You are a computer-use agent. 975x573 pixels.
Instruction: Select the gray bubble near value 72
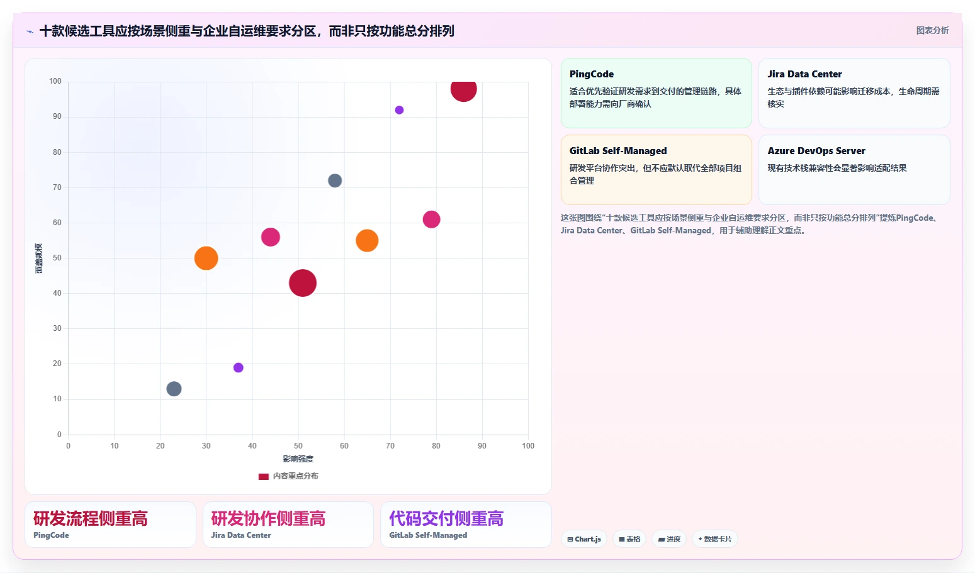click(x=335, y=181)
